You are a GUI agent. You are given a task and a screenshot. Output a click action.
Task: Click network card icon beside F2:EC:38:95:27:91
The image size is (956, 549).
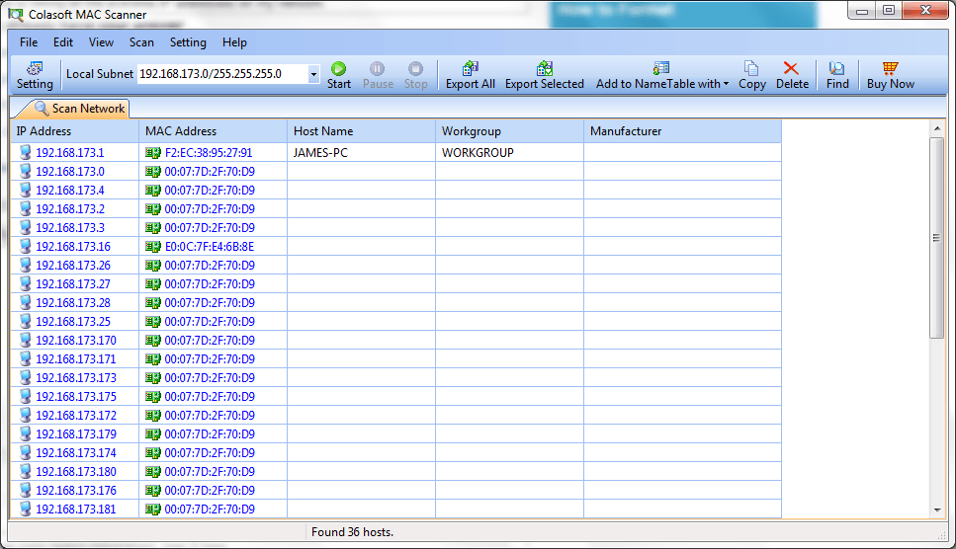pos(153,153)
